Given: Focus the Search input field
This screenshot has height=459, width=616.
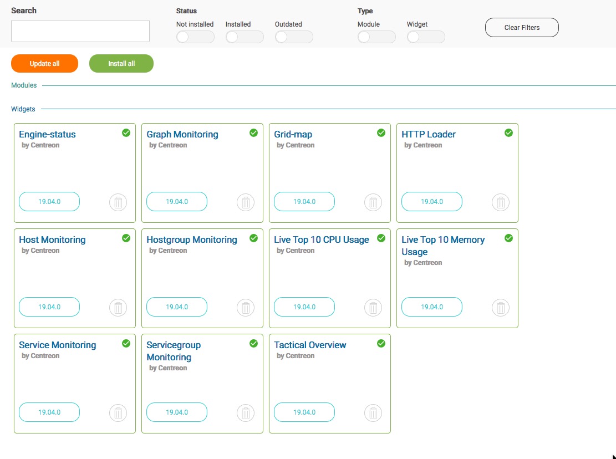Looking at the screenshot, I should tap(80, 31).
